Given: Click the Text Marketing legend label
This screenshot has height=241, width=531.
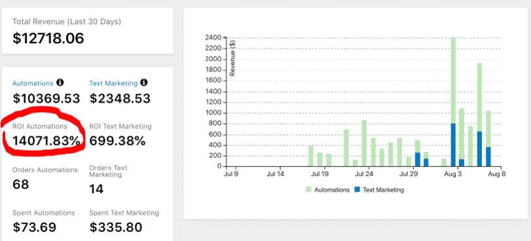Looking at the screenshot, I should click(x=383, y=190).
